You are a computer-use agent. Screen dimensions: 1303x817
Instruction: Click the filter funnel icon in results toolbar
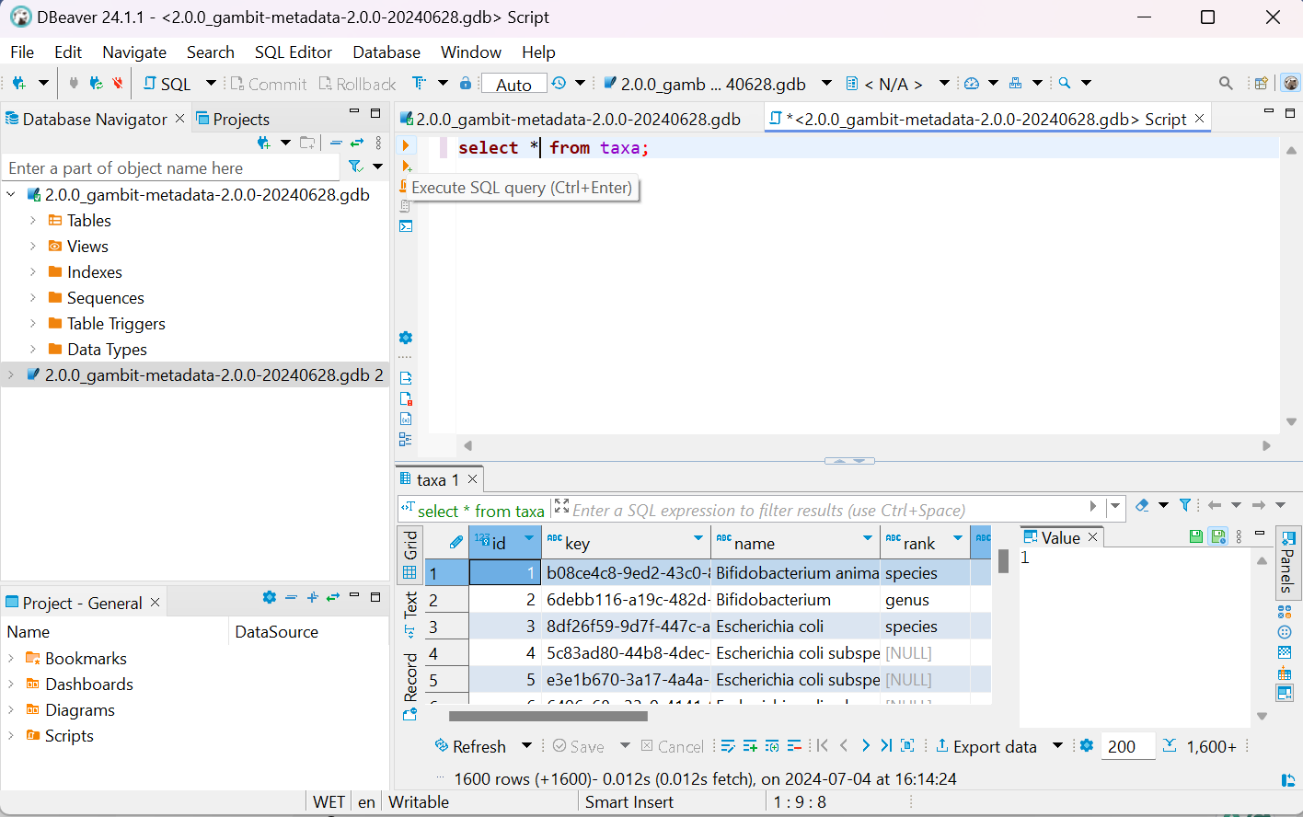[x=1185, y=505]
